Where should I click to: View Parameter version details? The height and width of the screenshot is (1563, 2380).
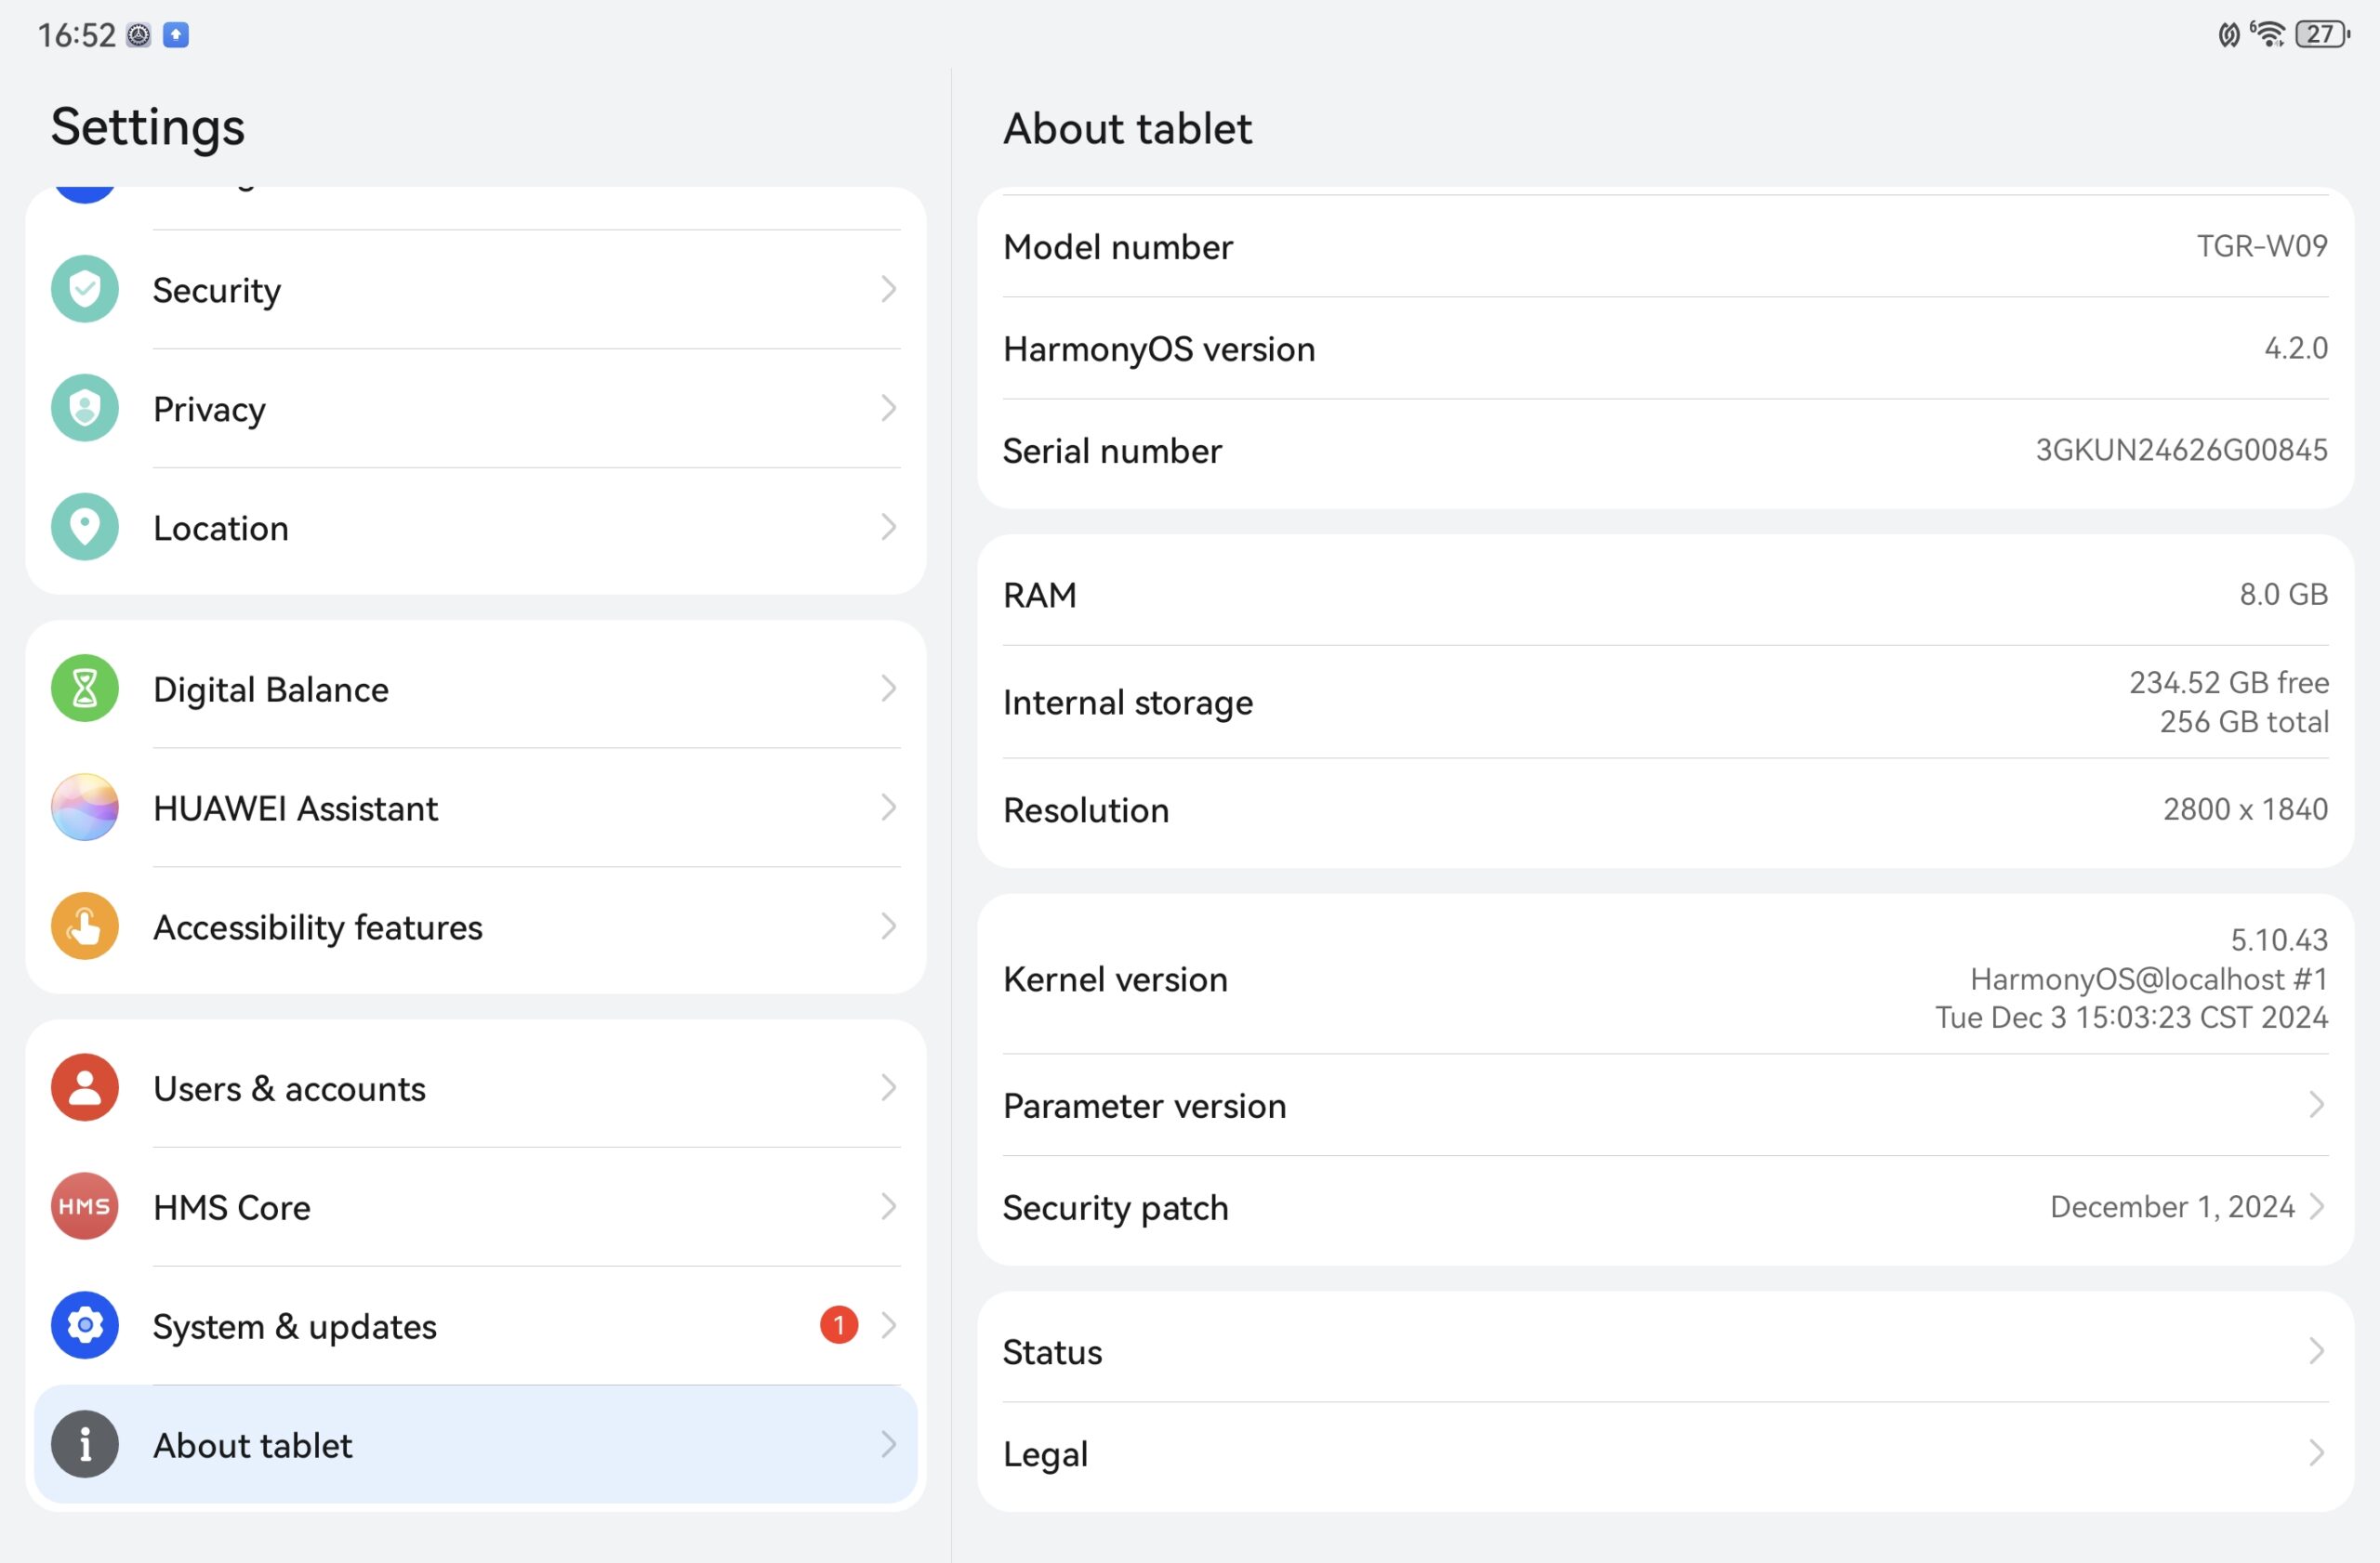[x=1666, y=1105]
